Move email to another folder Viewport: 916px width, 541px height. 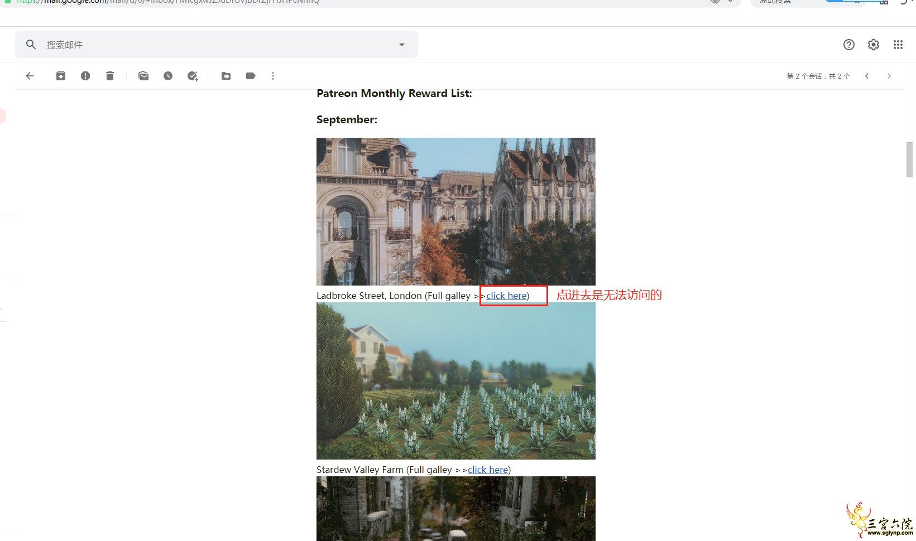click(x=226, y=76)
